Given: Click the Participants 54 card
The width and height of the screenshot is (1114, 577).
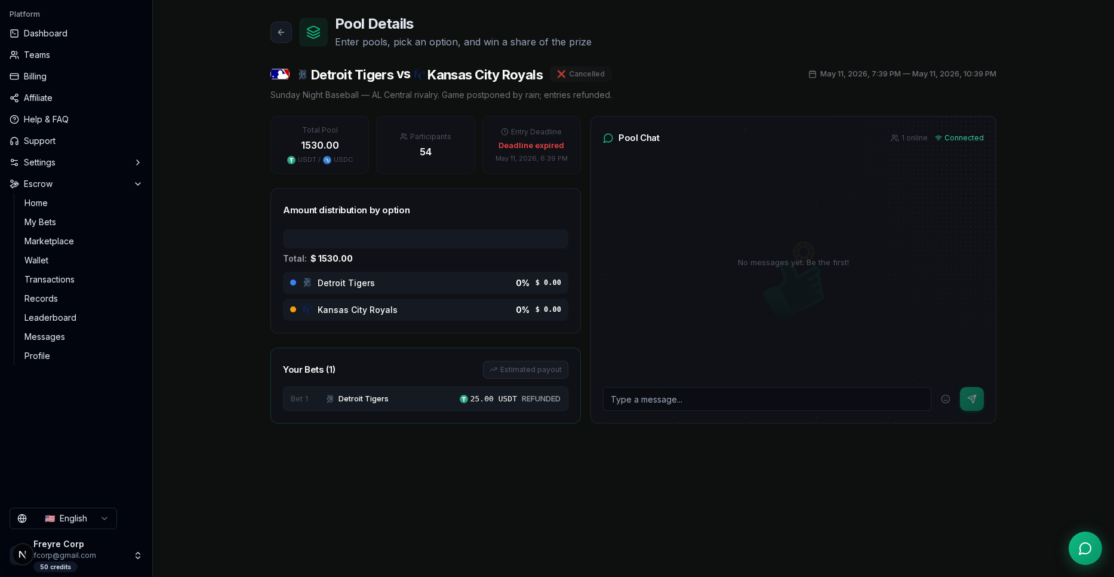Looking at the screenshot, I should point(426,145).
